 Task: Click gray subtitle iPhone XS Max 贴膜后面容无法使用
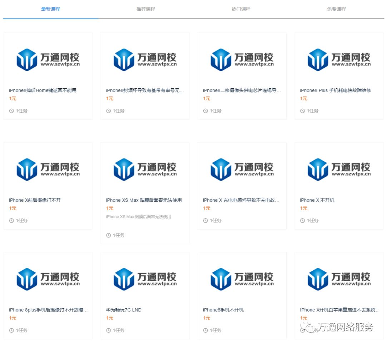pyautogui.click(x=138, y=217)
